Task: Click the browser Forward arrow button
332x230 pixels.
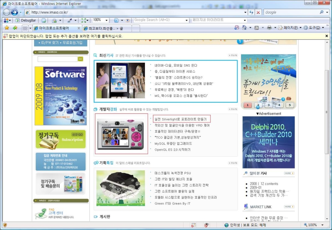Action: coord(14,12)
